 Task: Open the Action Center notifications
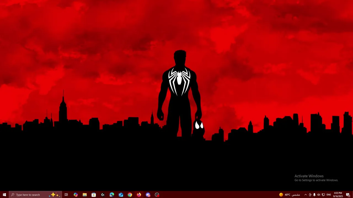tap(348, 195)
